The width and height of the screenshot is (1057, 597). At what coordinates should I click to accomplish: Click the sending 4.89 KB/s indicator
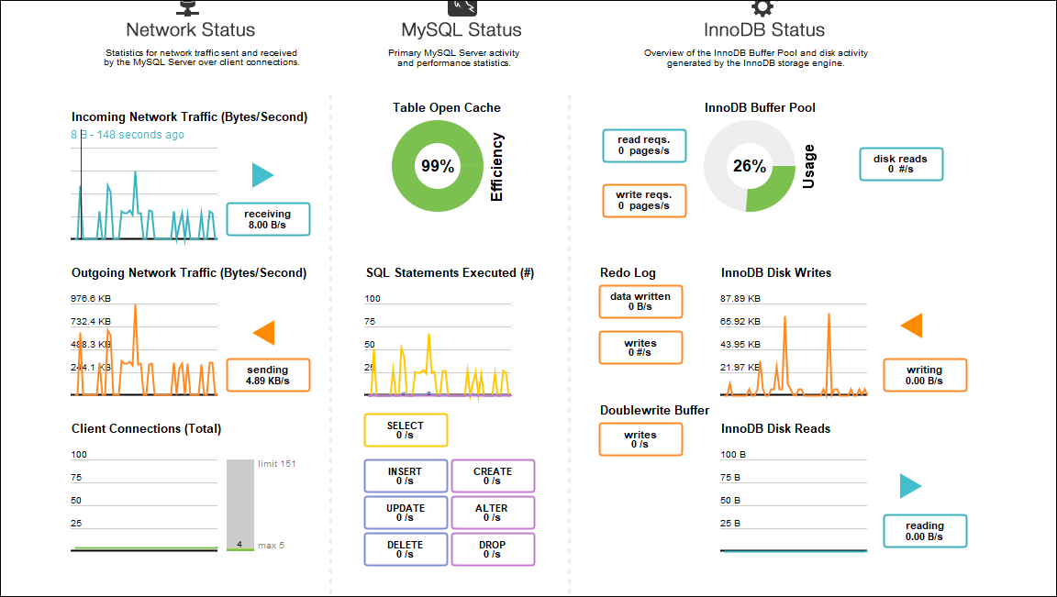268,375
